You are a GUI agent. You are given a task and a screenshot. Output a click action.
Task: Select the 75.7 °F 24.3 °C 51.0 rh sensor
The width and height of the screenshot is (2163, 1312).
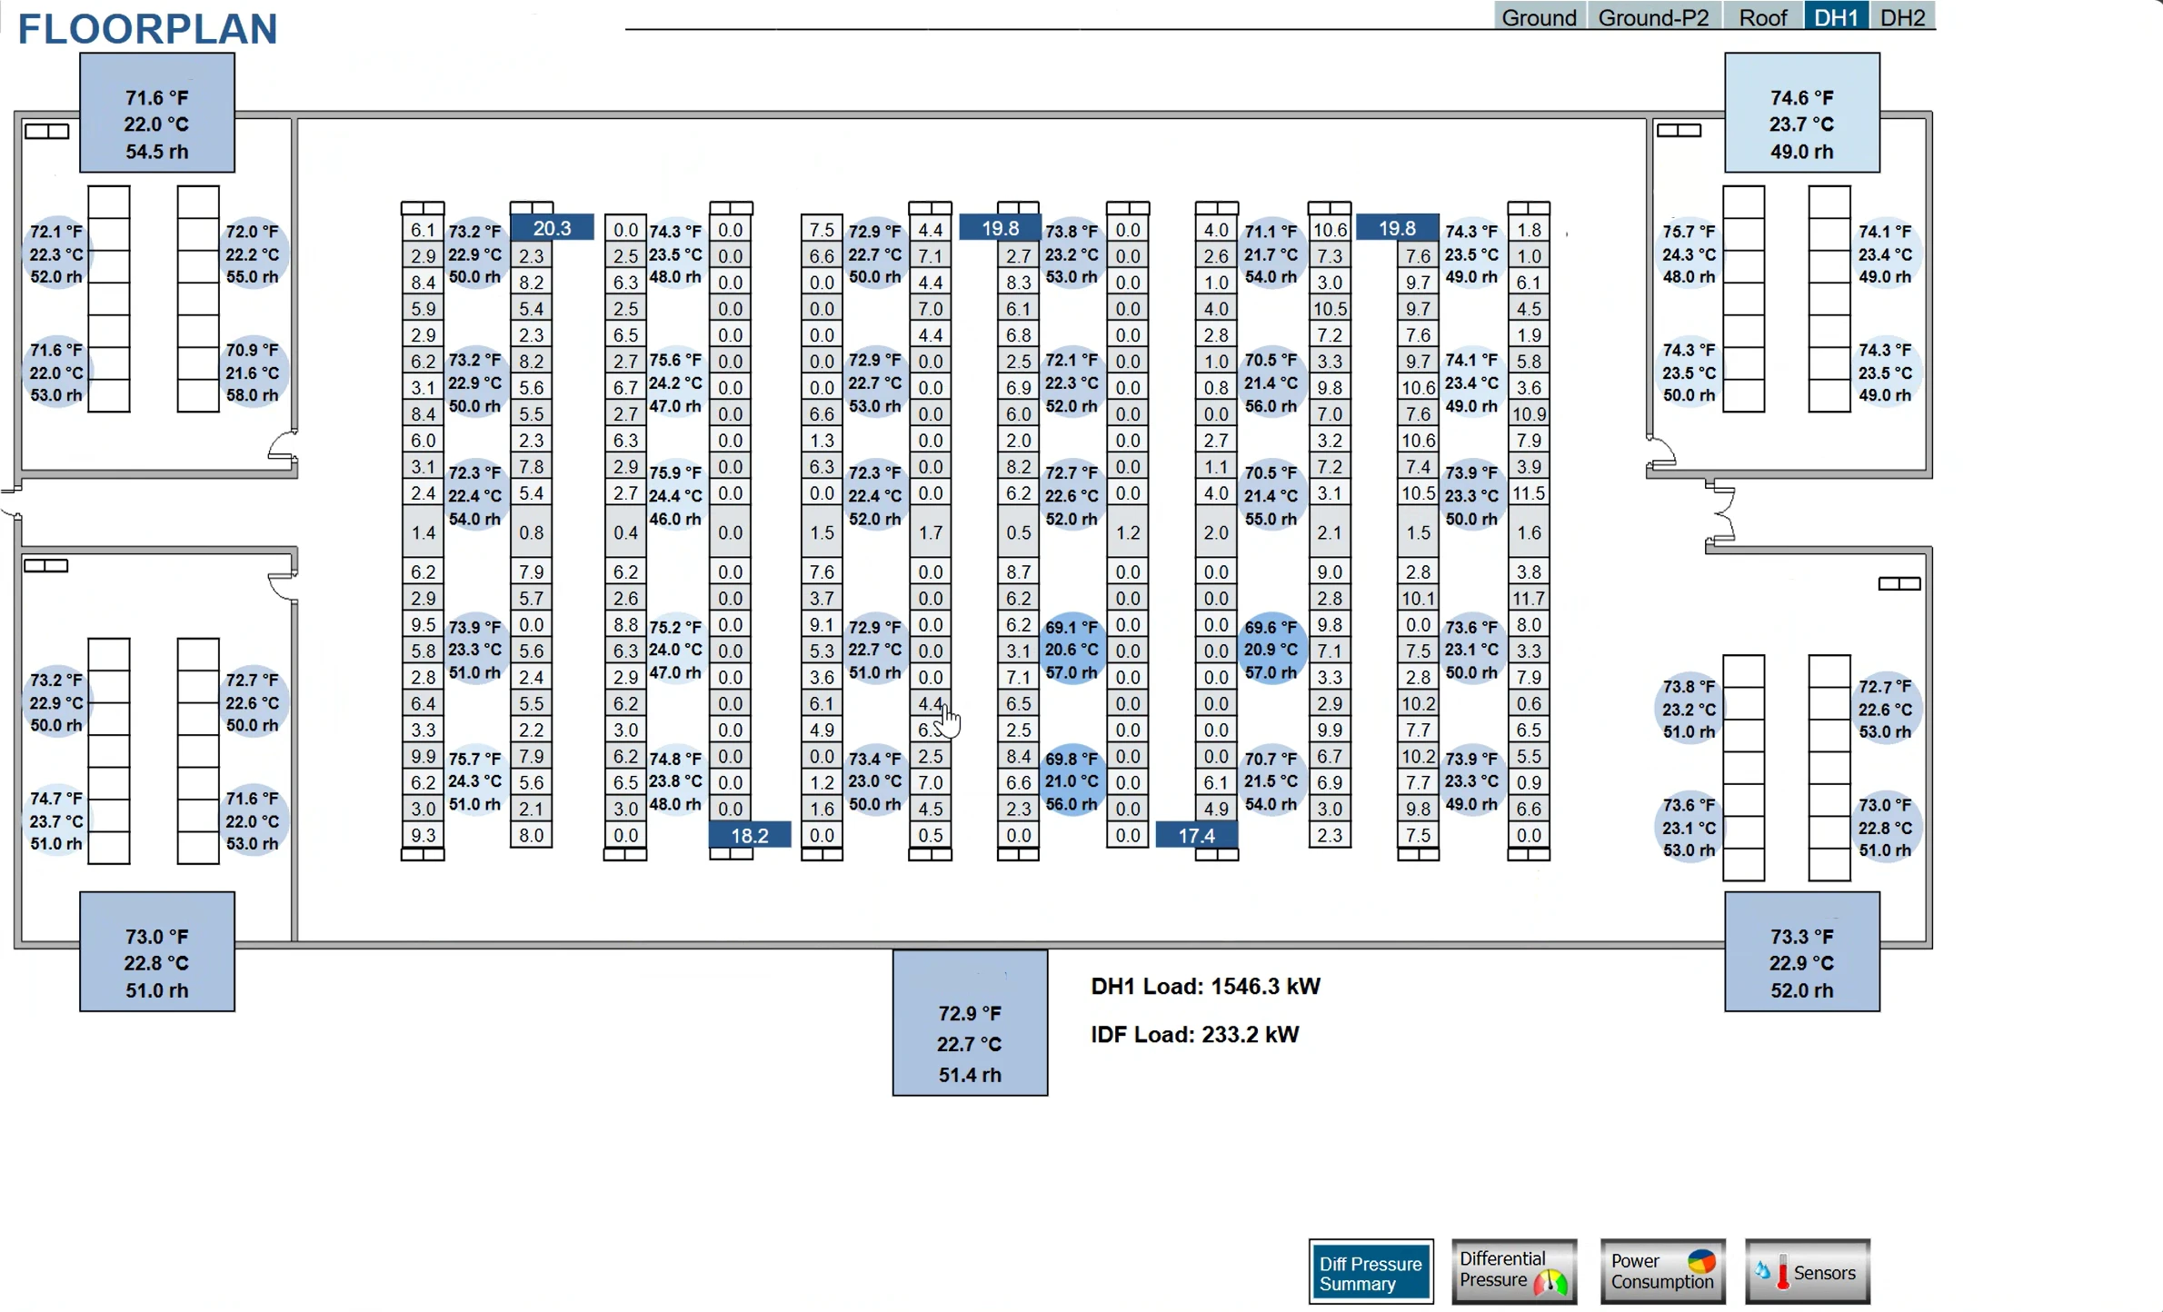(x=474, y=780)
